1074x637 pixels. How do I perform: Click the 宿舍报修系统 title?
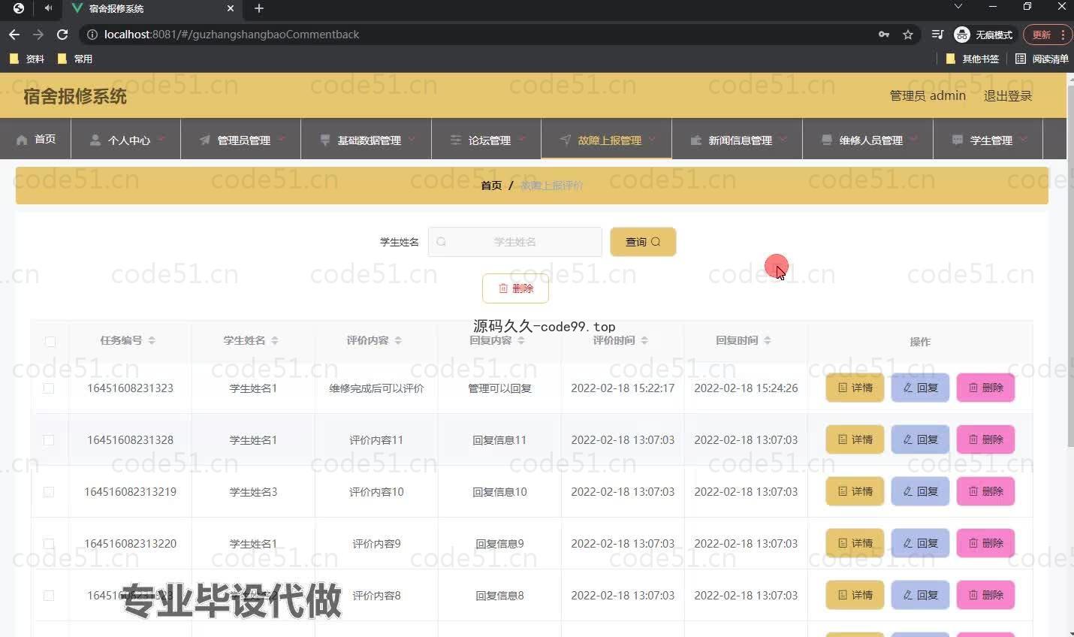75,96
